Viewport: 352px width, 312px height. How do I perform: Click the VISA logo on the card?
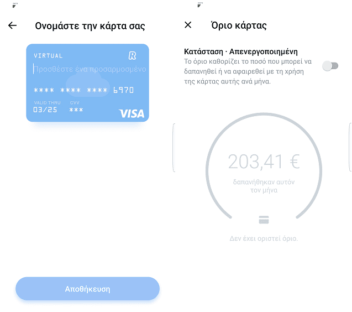[132, 113]
